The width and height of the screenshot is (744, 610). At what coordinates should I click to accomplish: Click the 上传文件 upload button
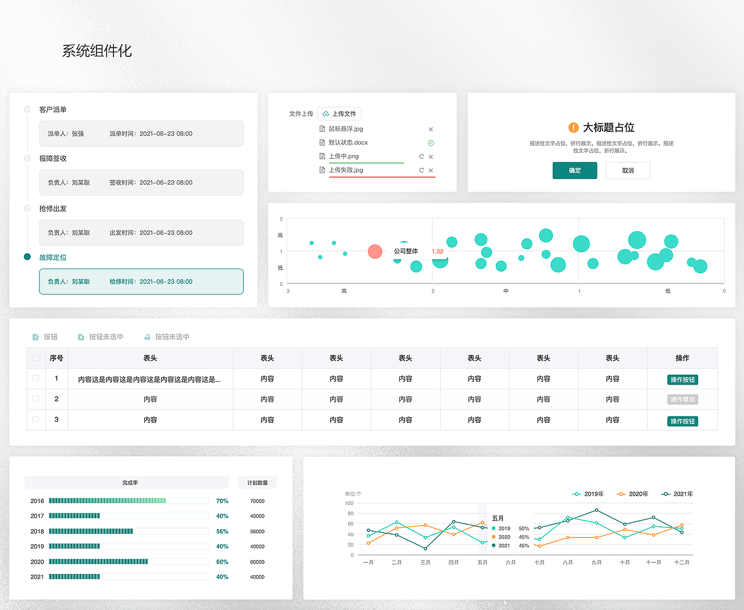(339, 114)
